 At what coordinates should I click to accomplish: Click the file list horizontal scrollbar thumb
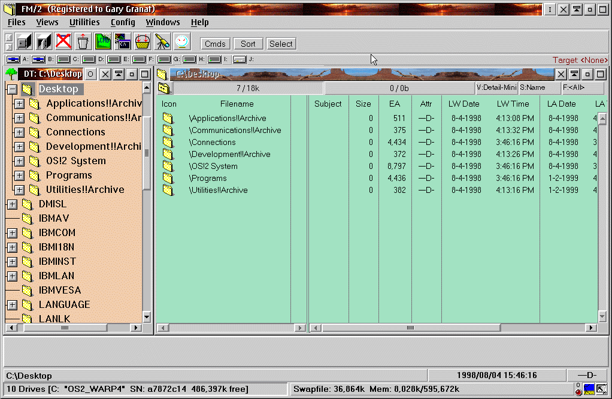[410, 328]
